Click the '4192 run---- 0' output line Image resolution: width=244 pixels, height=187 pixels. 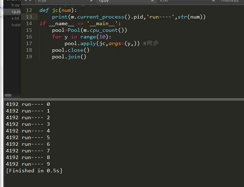click(x=28, y=104)
